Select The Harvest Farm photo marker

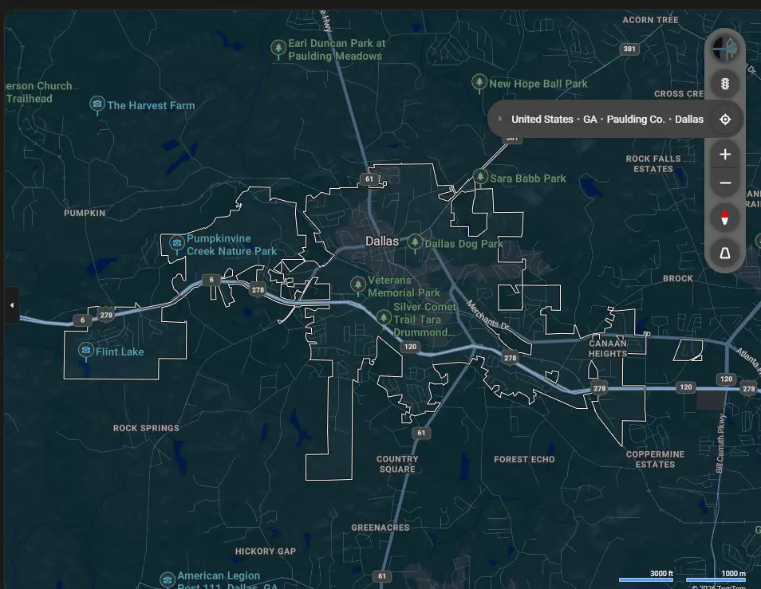coord(97,104)
